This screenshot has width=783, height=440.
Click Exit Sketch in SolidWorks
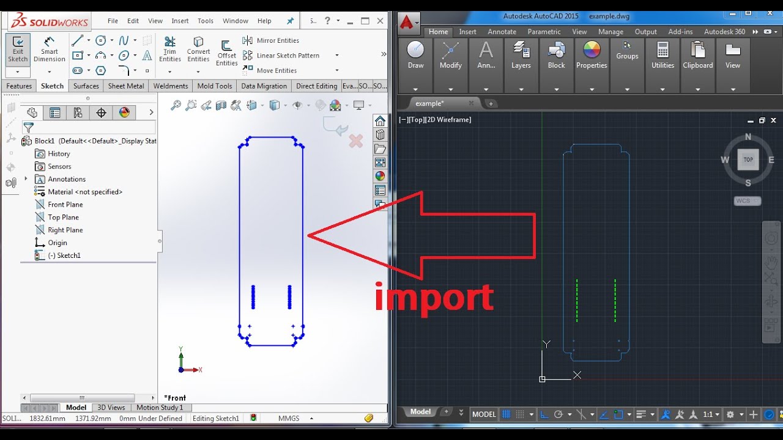coord(18,50)
